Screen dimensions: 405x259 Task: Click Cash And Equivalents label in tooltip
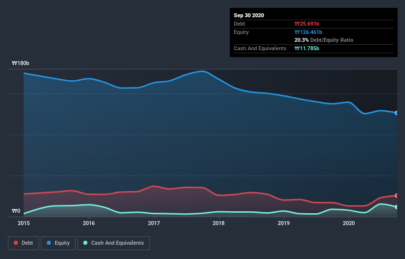tap(260, 48)
